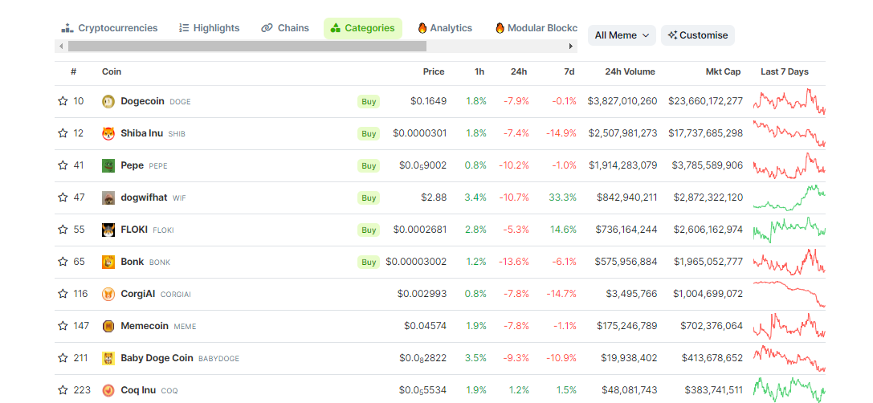Expand the All Meme dropdown
Image resolution: width=873 pixels, height=403 pixels.
tap(622, 35)
